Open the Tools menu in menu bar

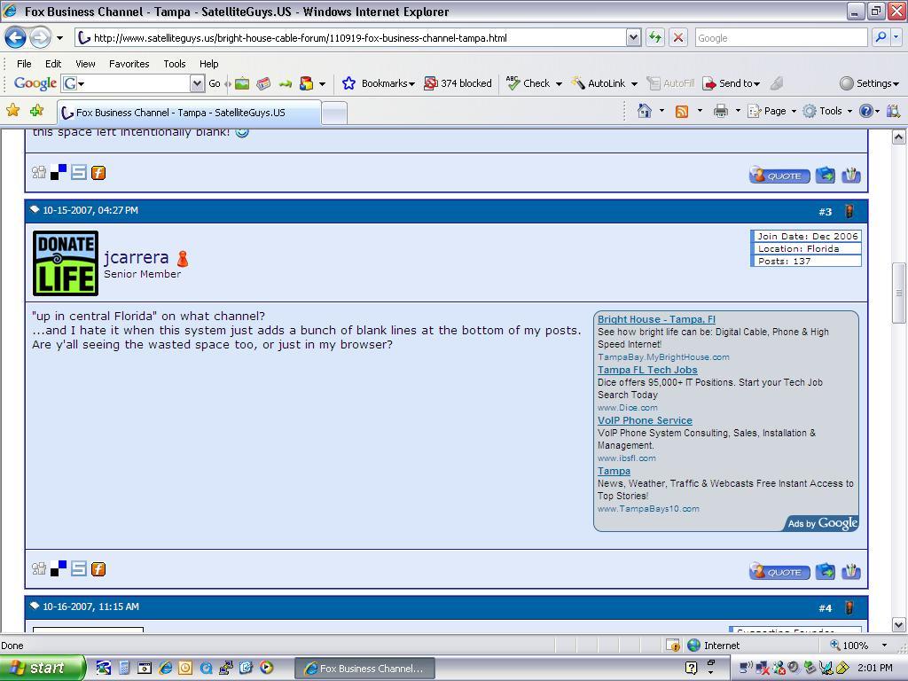coord(175,64)
